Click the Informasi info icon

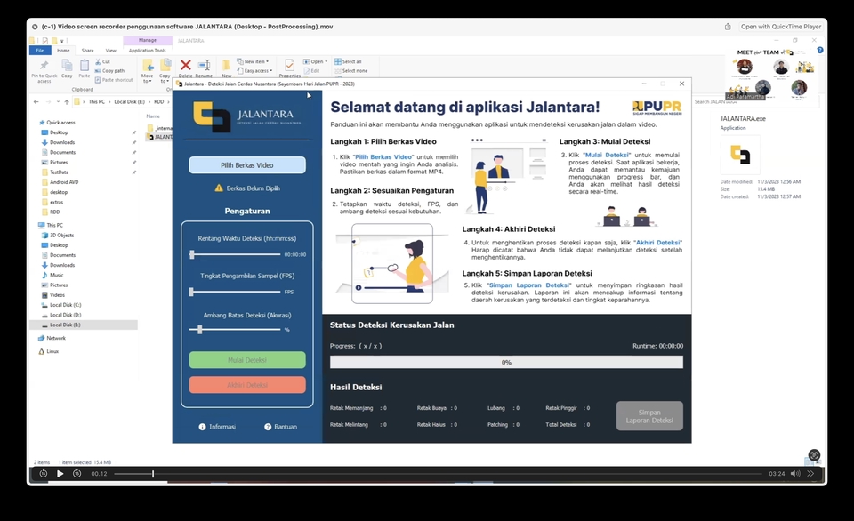[x=203, y=427]
